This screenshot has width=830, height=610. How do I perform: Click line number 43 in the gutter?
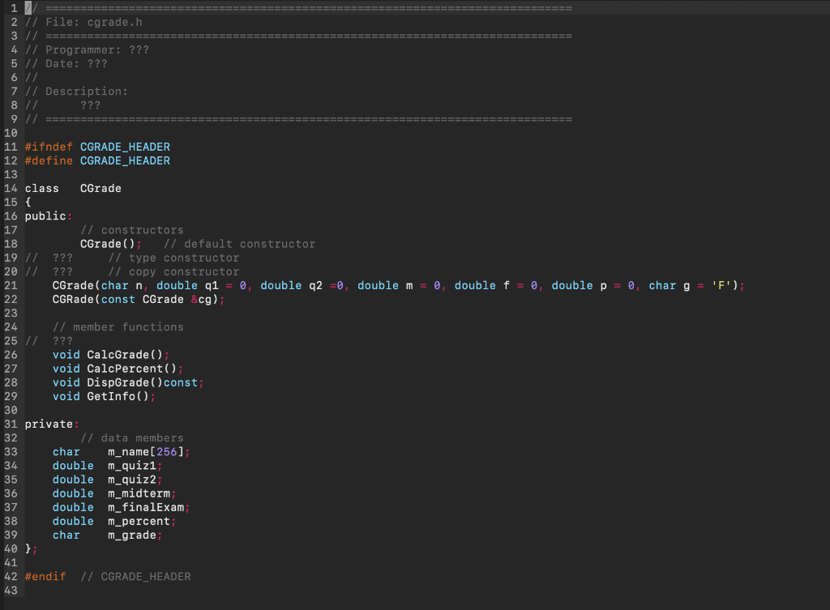click(13, 590)
